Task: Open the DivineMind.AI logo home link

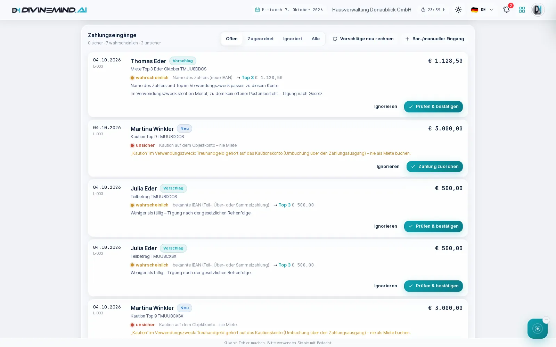Action: point(49,10)
